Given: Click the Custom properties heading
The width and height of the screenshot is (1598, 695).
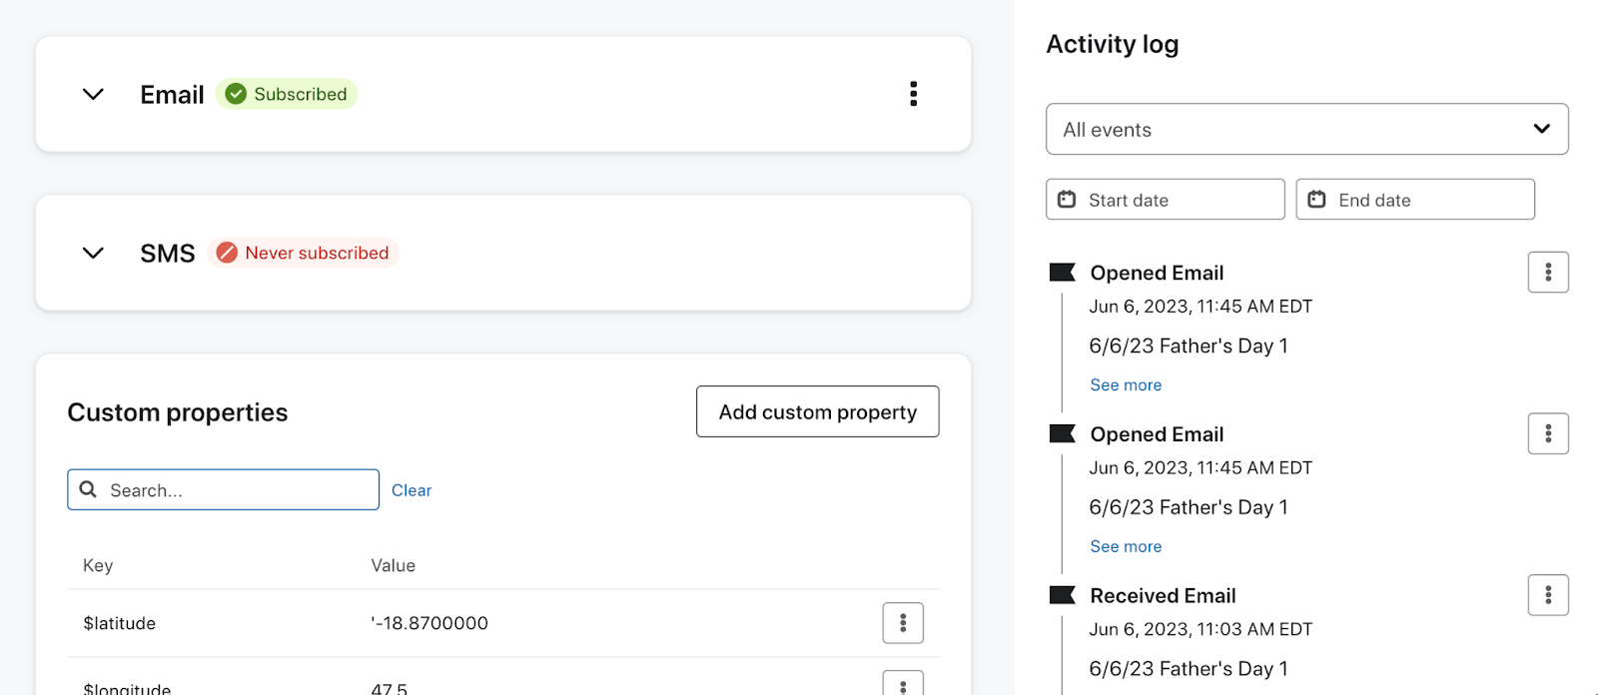Looking at the screenshot, I should (178, 412).
